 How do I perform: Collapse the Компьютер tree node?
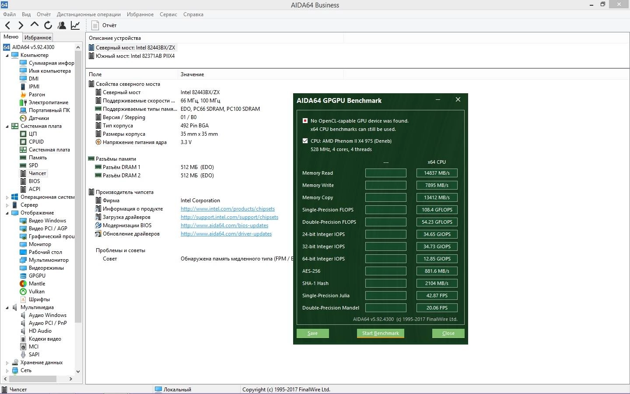[x=7, y=56]
